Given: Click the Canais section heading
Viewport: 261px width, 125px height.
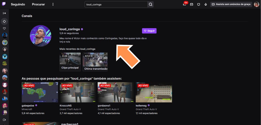Looking at the screenshot, I should tap(27, 16).
